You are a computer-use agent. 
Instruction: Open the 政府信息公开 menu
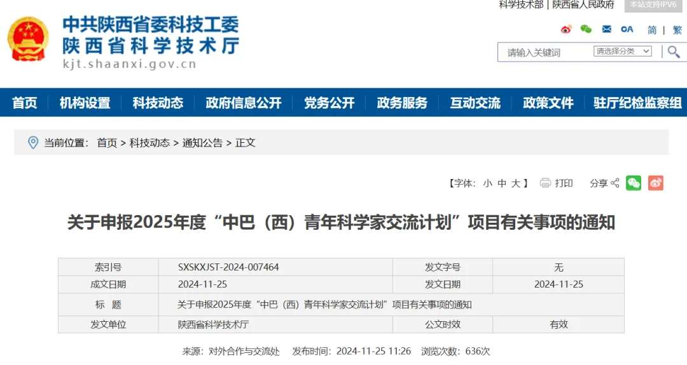click(x=244, y=103)
